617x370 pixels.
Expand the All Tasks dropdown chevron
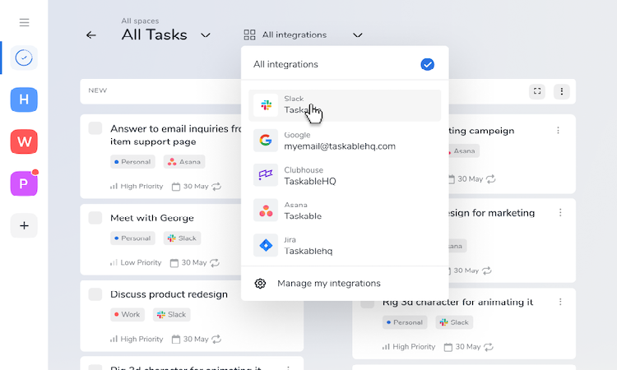(206, 35)
